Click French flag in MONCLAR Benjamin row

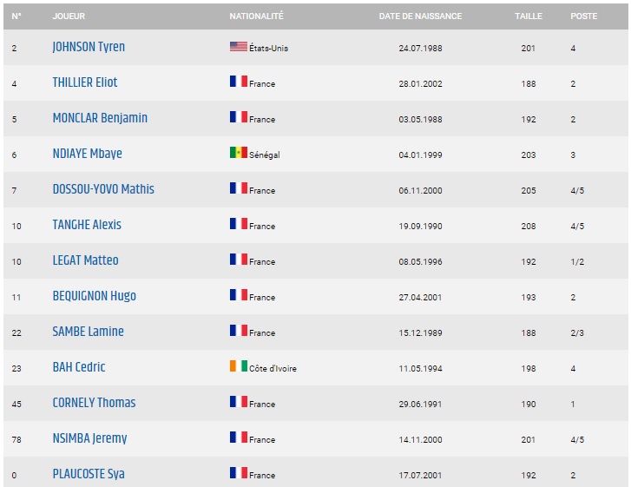pyautogui.click(x=238, y=117)
